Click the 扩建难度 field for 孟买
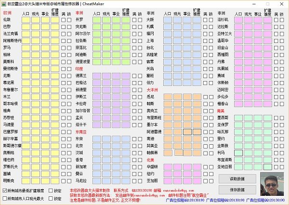The height and width of the screenshot is (205, 289). [126, 118]
